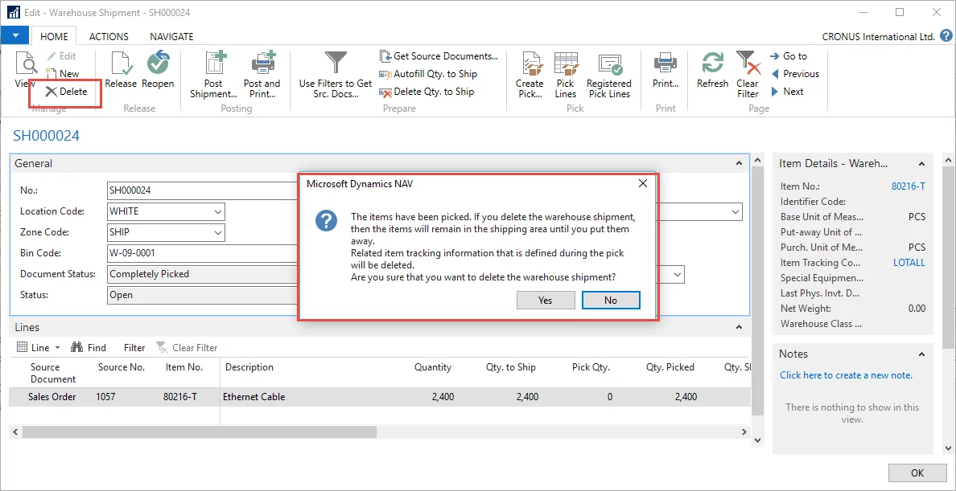Click the Refresh icon
Image resolution: width=956 pixels, height=491 pixels.
[x=712, y=64]
